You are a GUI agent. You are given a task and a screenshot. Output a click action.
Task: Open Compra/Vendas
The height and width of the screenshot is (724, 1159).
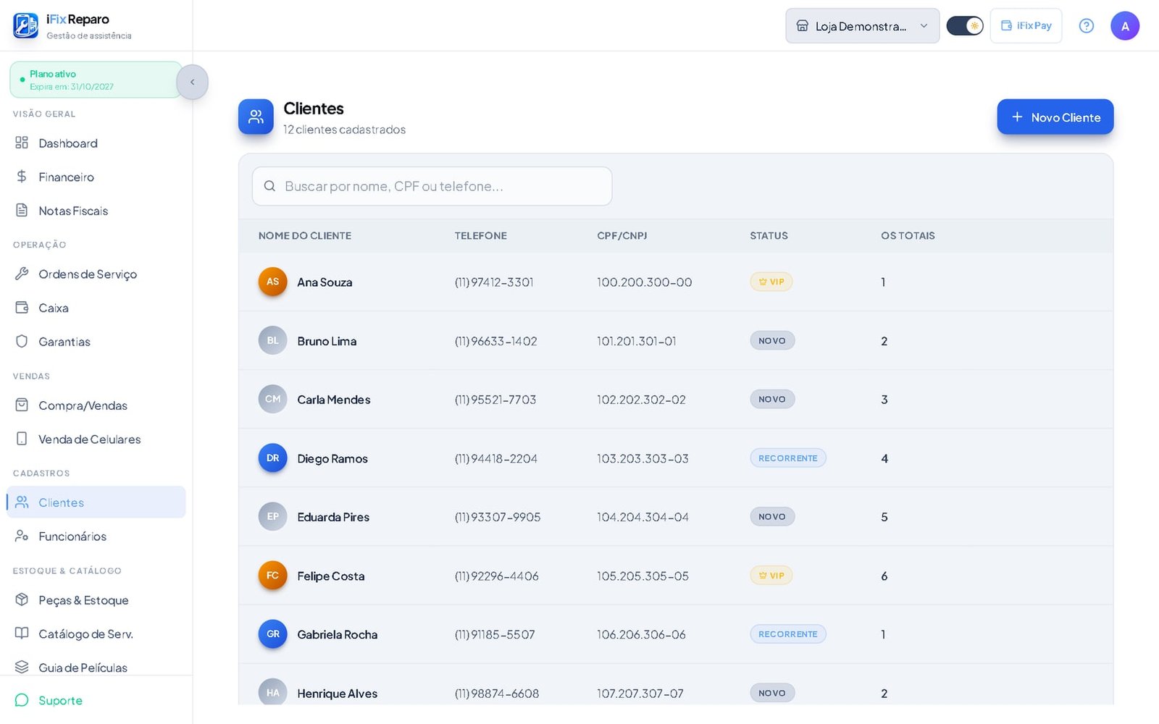pos(96,405)
